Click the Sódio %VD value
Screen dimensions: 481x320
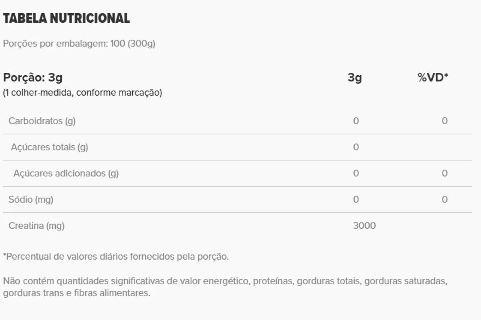coord(445,200)
